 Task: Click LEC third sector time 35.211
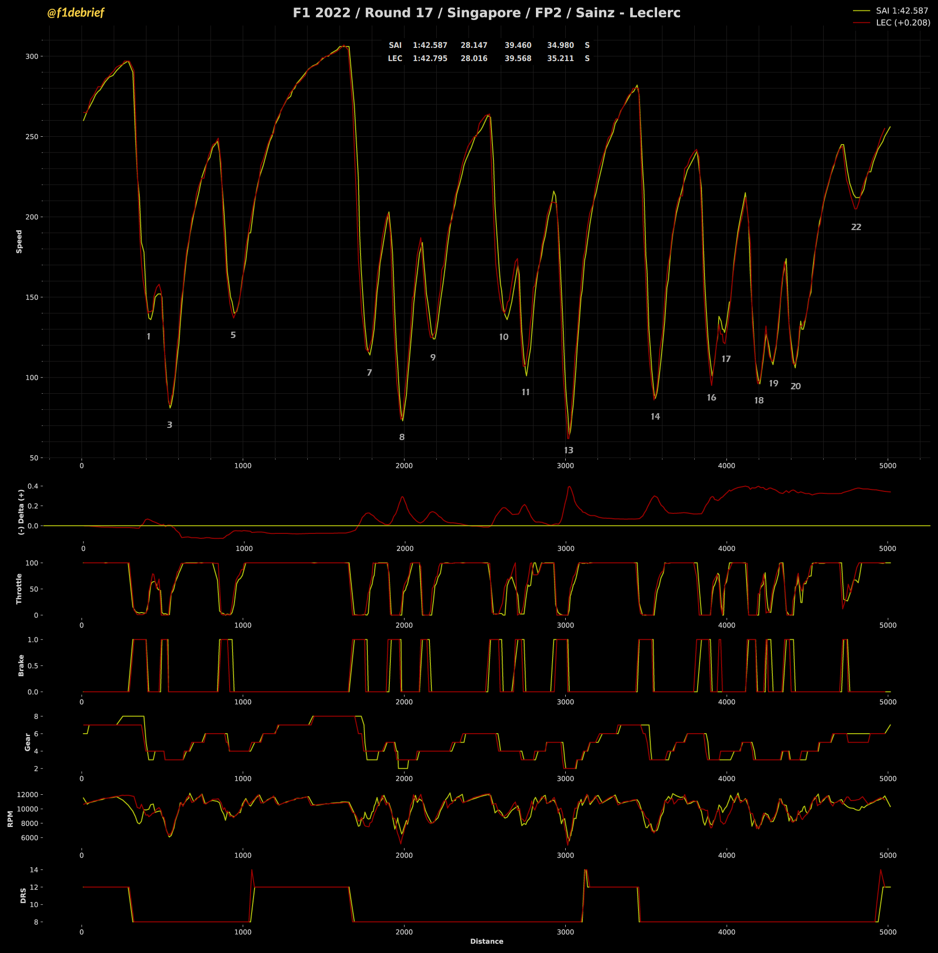[x=561, y=59]
